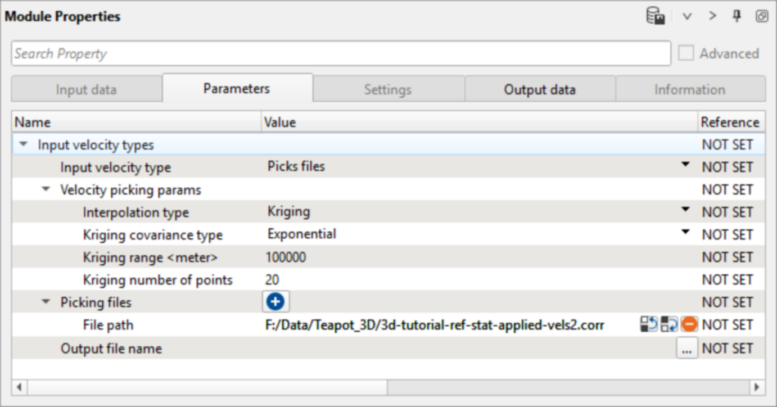777x407 pixels.
Task: Browse for Output file name with ellipsis button
Action: (x=686, y=349)
